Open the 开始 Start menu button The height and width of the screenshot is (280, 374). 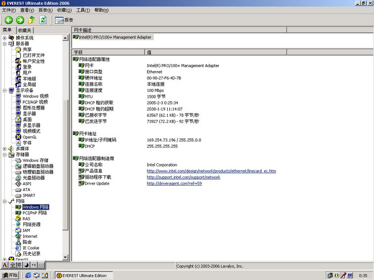[10, 275]
